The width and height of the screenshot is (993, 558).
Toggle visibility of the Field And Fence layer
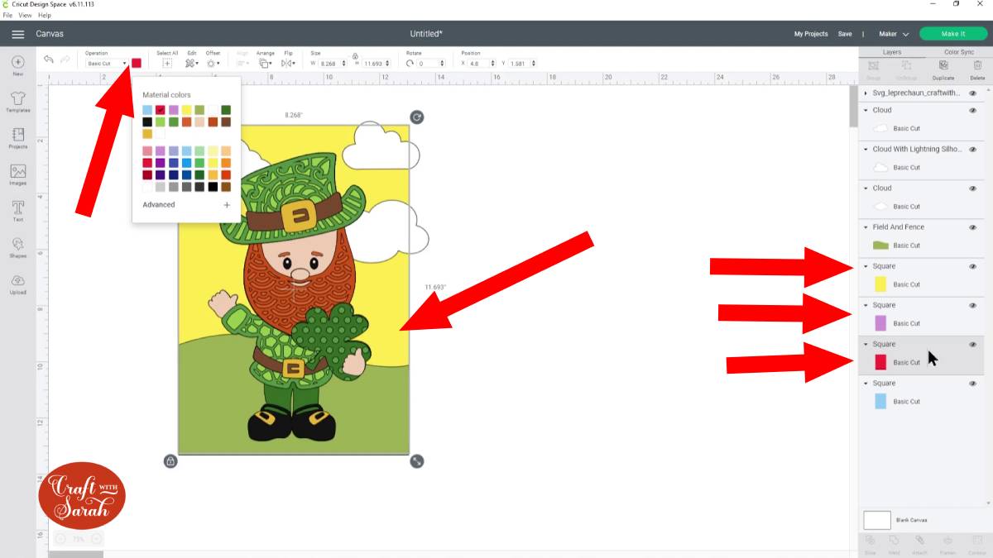[972, 227]
